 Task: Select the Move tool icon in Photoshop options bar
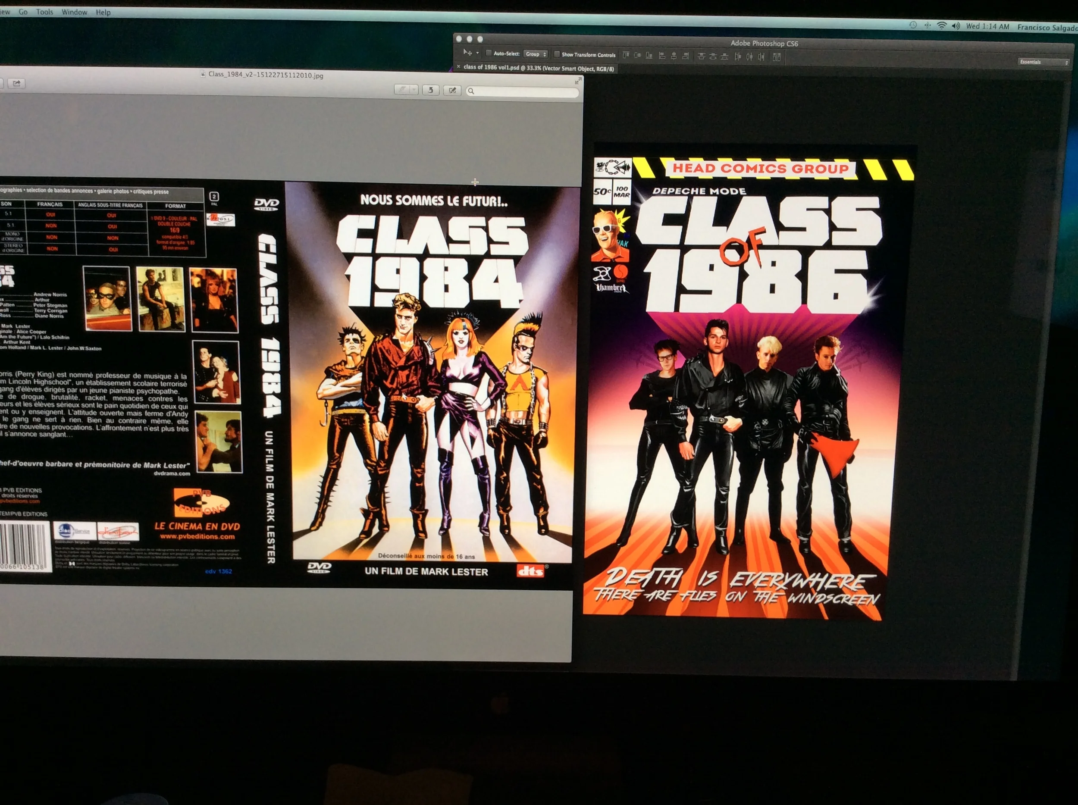(467, 53)
